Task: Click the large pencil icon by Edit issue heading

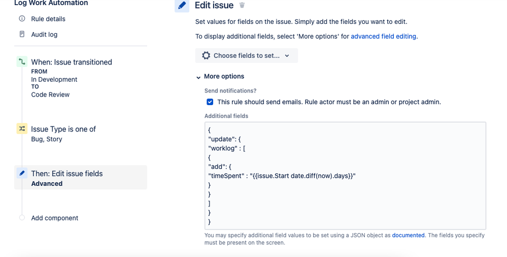Action: tap(182, 6)
